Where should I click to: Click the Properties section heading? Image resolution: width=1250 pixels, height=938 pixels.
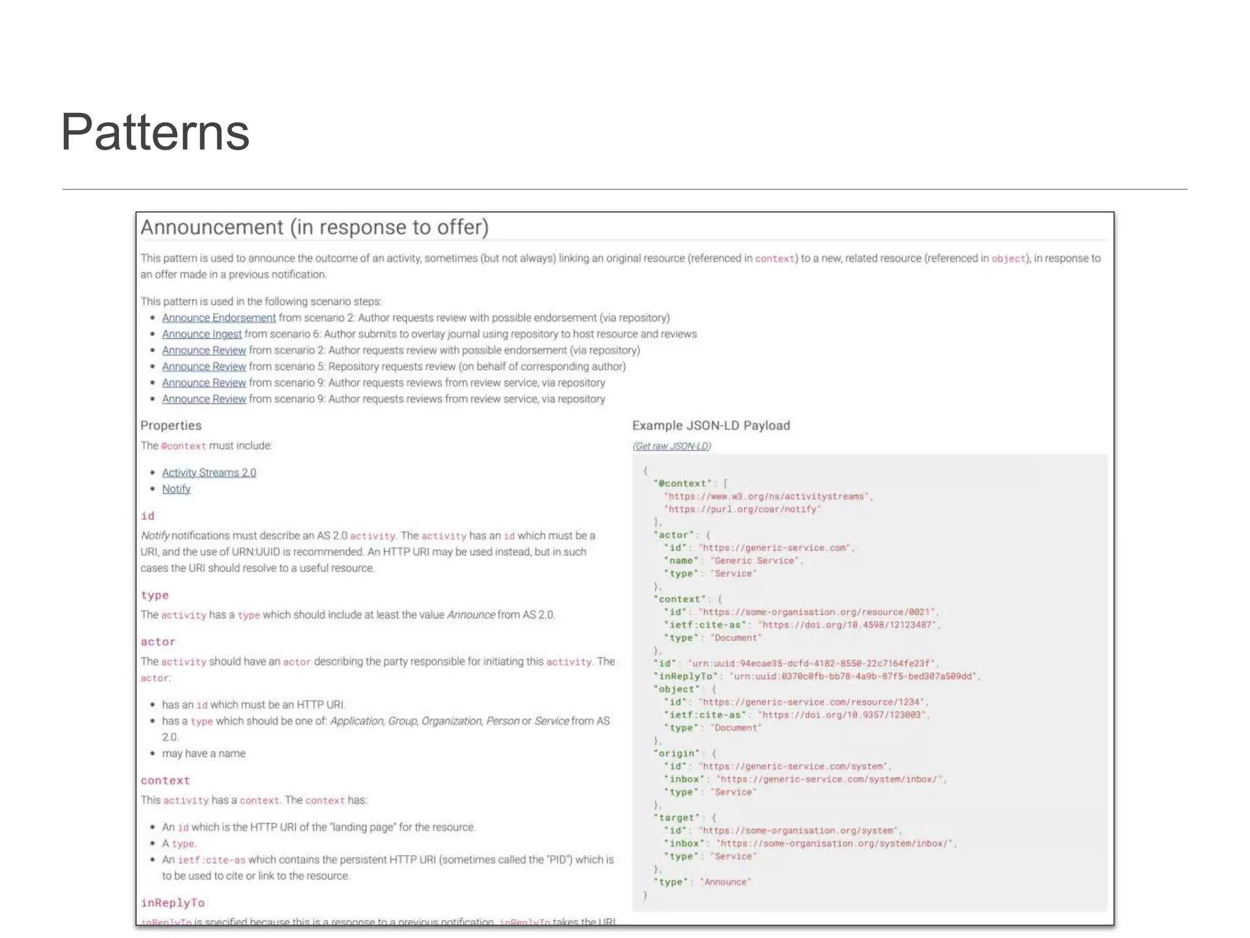coord(171,425)
